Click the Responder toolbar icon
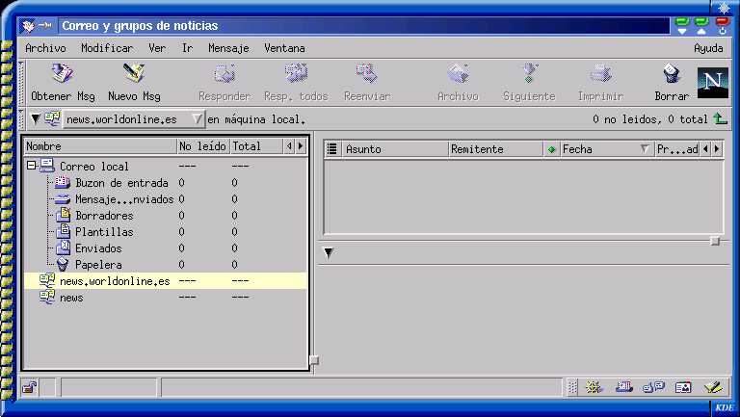 [225, 73]
